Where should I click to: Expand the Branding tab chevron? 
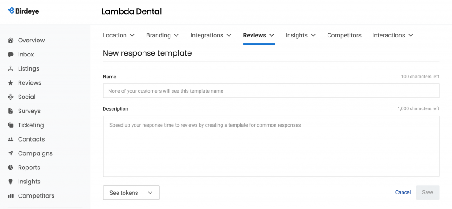click(x=177, y=35)
